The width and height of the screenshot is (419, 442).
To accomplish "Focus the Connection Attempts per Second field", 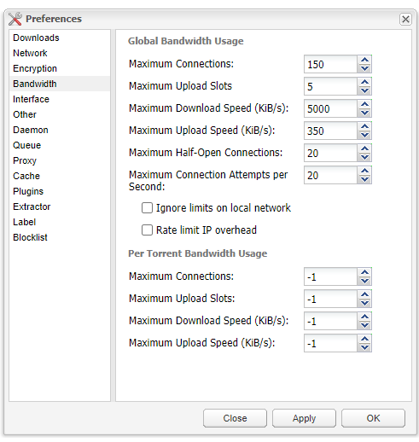I will (330, 175).
